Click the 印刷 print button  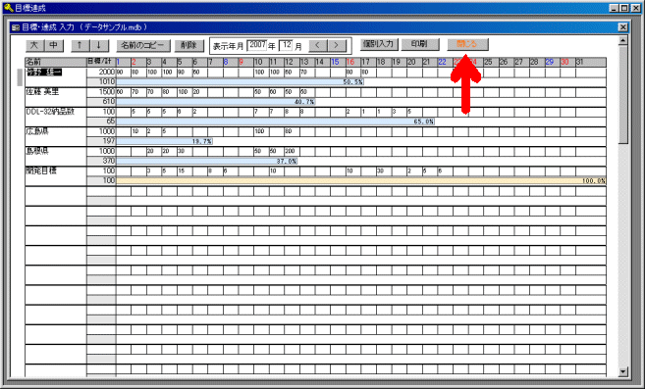pyautogui.click(x=420, y=44)
